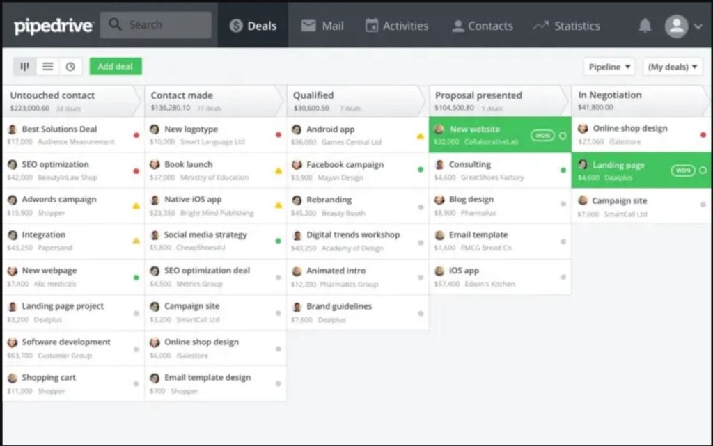713x446 pixels.
Task: Click green status dot on Social media strategy
Action: click(279, 241)
